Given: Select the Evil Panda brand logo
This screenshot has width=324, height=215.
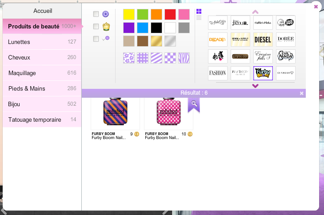Looking at the screenshot, I should pos(286,56).
